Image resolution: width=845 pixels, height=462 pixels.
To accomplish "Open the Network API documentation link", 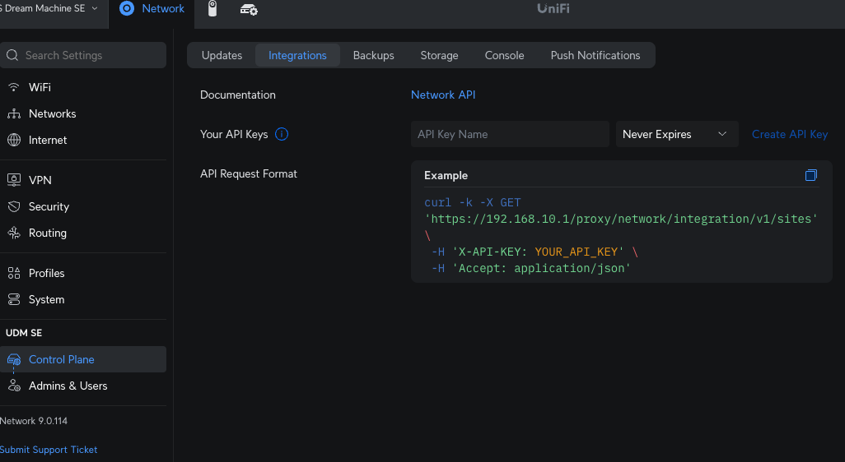I will click(443, 95).
